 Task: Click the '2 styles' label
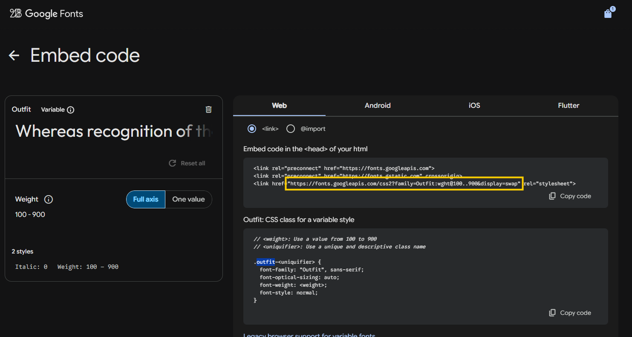[x=23, y=251]
